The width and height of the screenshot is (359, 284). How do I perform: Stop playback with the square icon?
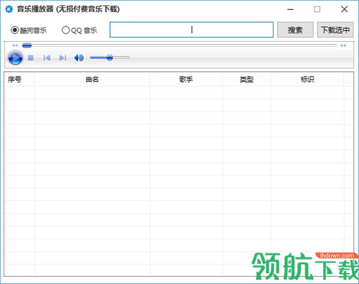(31, 57)
